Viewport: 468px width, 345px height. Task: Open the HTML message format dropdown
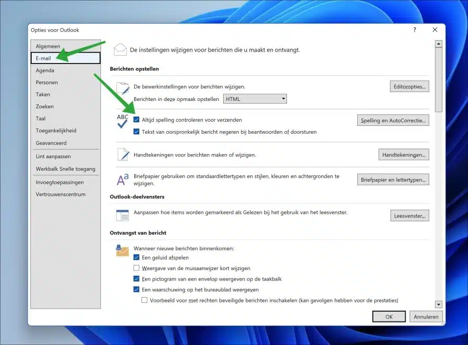(x=255, y=99)
